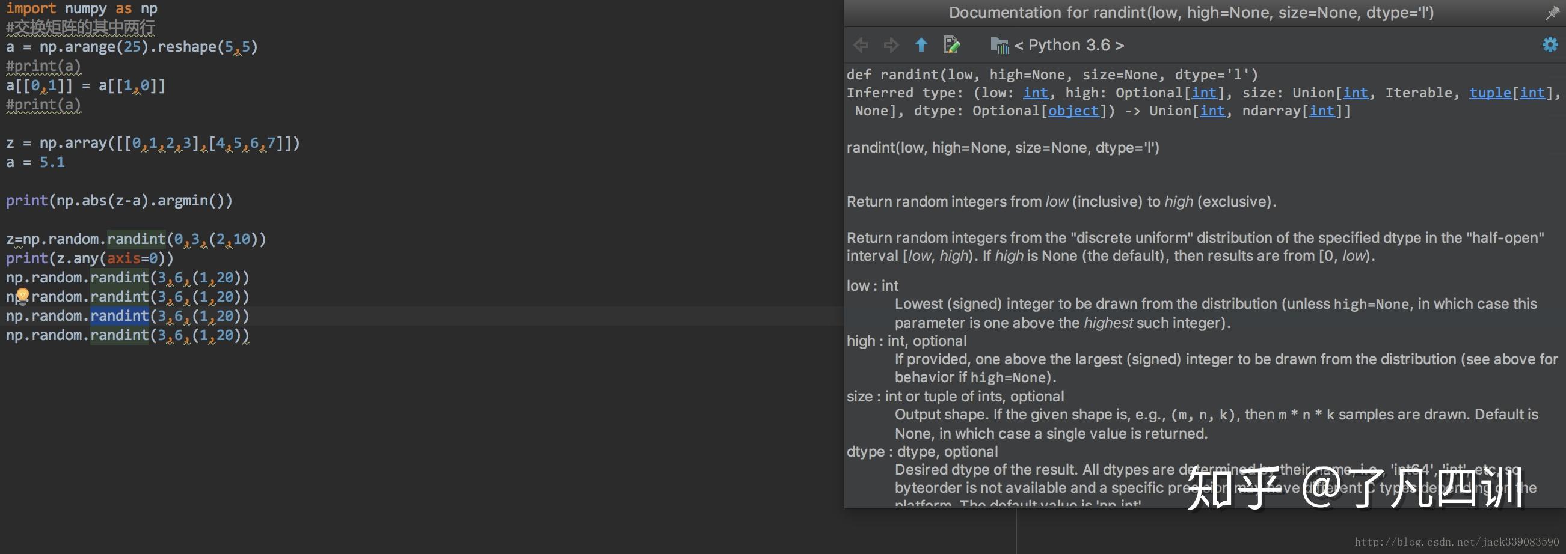Viewport: 1566px width, 554px height.
Task: Edit the randint source using pencil icon
Action: coord(952,45)
